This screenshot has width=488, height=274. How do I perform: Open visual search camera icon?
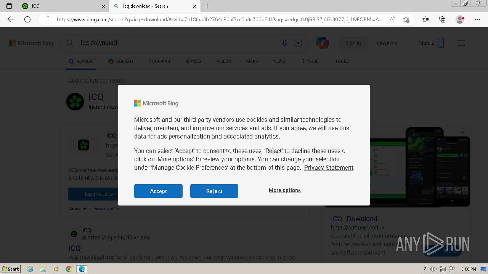(x=298, y=43)
